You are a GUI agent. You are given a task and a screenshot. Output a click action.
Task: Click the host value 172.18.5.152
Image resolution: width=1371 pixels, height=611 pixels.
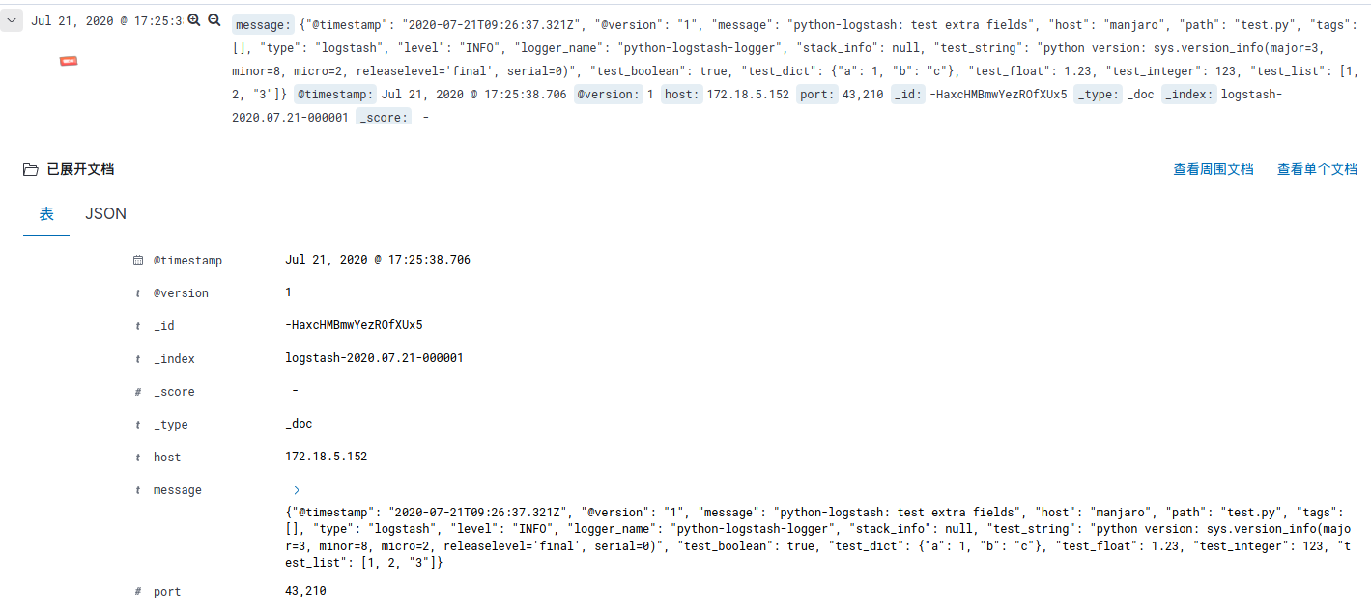pos(327,457)
